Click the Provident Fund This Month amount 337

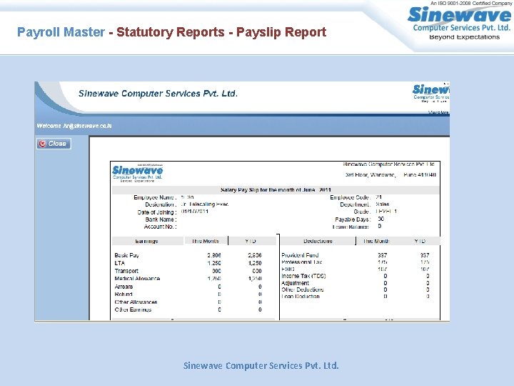tap(382, 255)
